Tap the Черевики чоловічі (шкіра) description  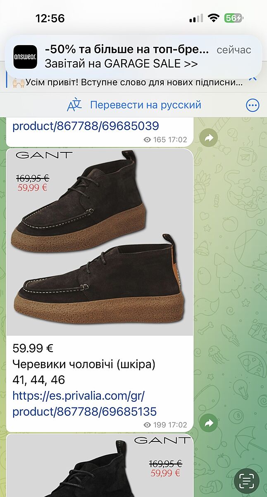pyautogui.click(x=84, y=364)
